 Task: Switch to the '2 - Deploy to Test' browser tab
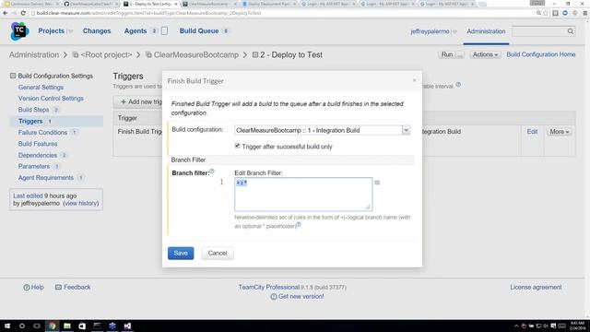point(150,4)
